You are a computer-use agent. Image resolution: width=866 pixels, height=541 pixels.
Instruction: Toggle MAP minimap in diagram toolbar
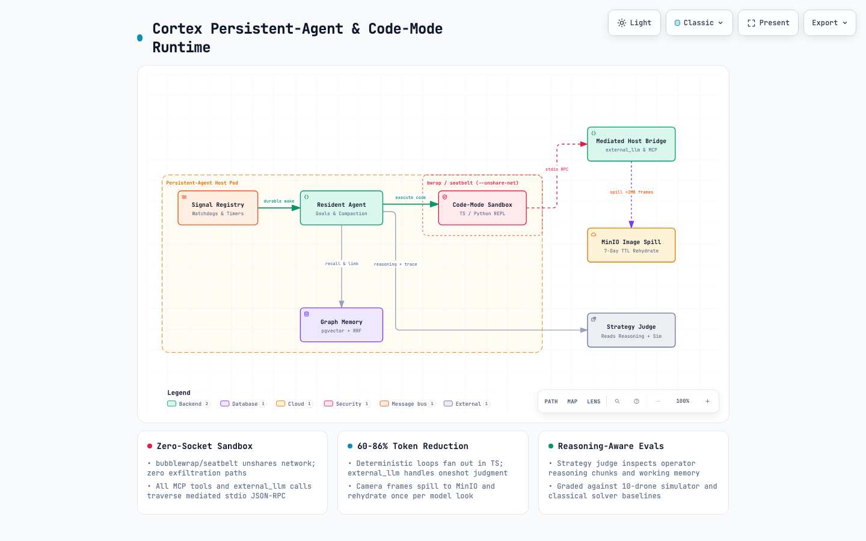coord(573,402)
